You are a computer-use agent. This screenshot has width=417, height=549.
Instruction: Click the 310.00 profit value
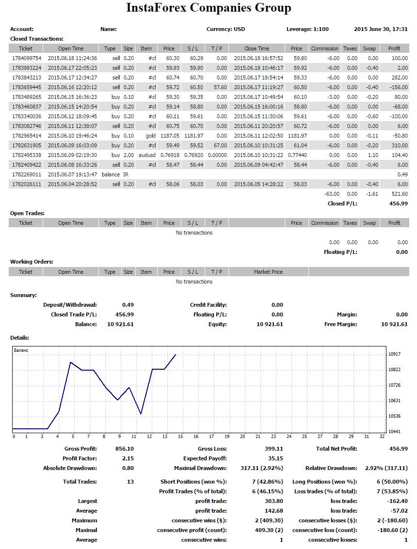tap(400, 145)
